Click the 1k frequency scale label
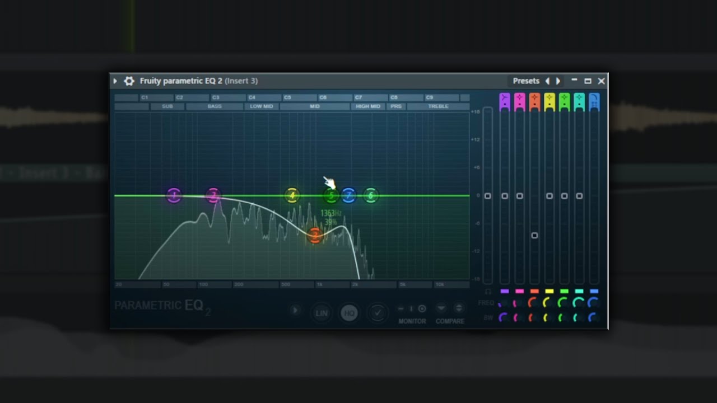Image resolution: width=717 pixels, height=403 pixels. click(x=319, y=285)
